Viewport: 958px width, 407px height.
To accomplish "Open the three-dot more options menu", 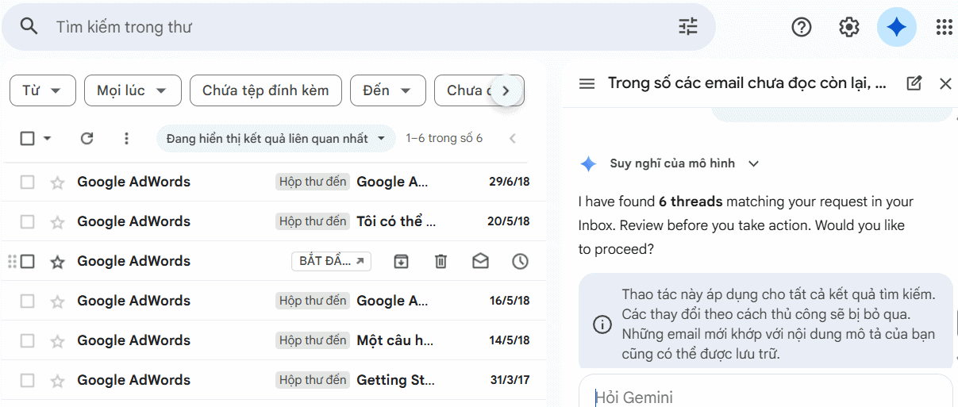I will pos(126,138).
